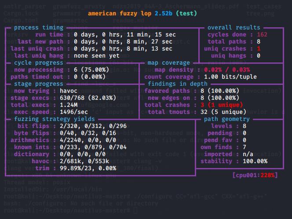Click the 'fuzzing strategy yields' header
The width and height of the screenshot is (292, 219).
[55, 119]
